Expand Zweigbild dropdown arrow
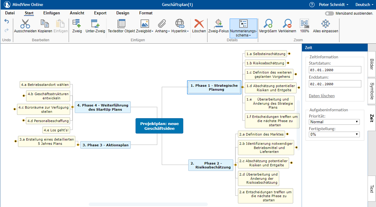 pyautogui.click(x=153, y=31)
